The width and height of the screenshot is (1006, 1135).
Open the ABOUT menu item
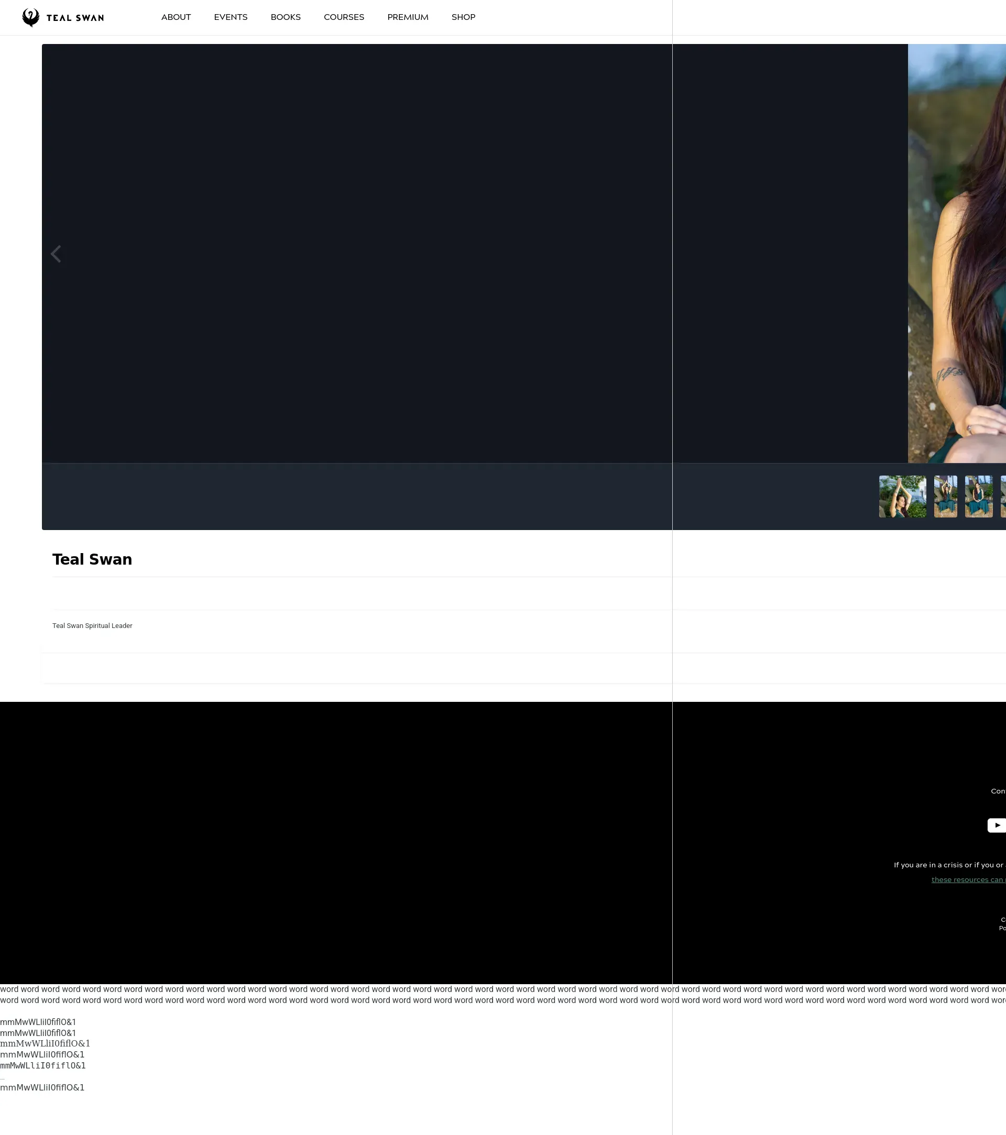click(176, 17)
